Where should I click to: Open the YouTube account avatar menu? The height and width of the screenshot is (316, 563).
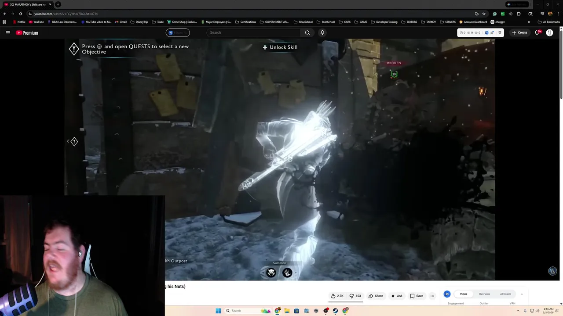[549, 32]
